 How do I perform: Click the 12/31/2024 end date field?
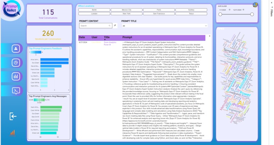click(x=237, y=10)
